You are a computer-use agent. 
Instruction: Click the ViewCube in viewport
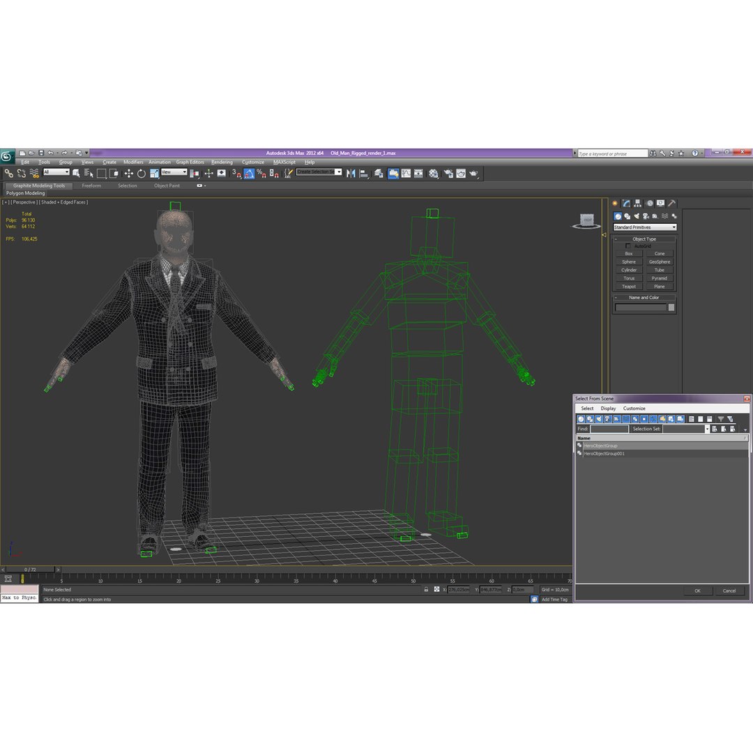(586, 221)
